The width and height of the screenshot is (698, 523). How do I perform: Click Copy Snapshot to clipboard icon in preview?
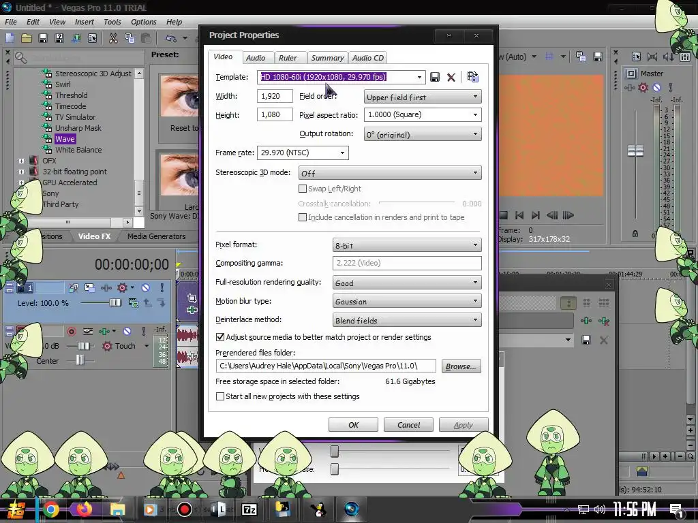tap(581, 57)
